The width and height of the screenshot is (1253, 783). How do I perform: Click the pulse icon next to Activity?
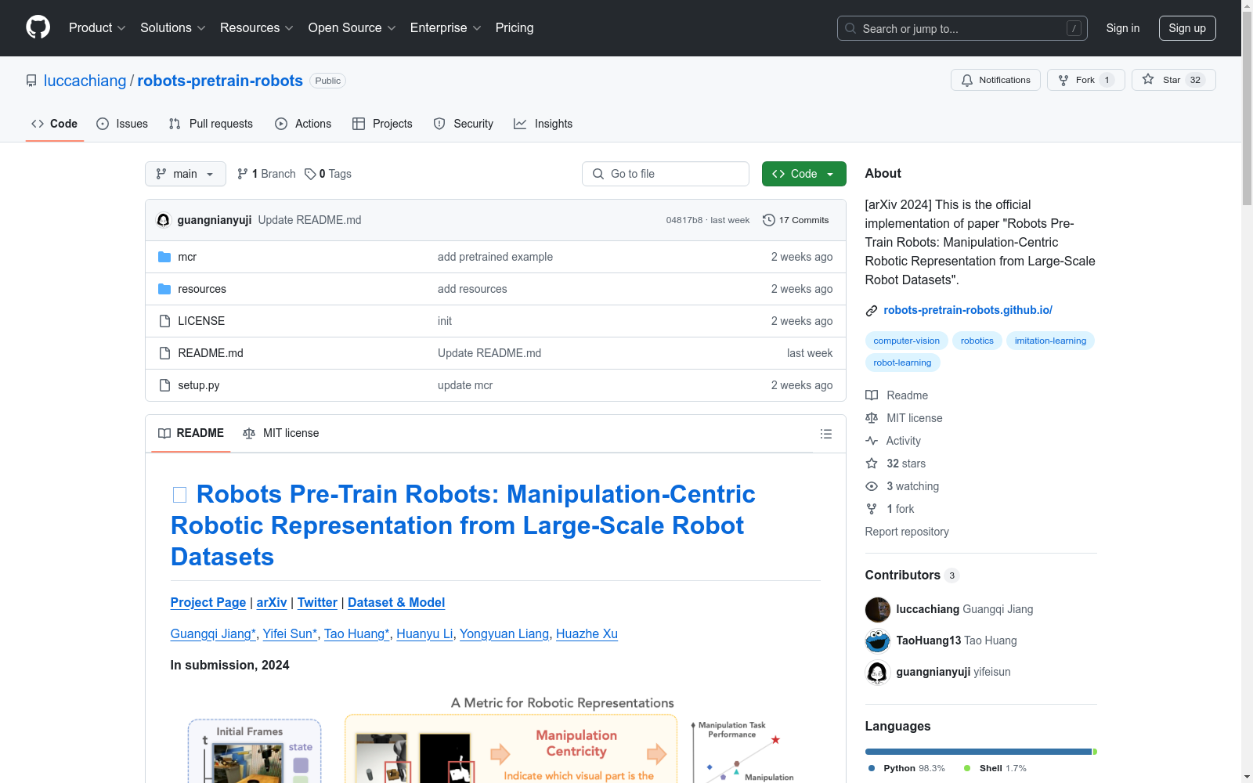click(x=872, y=441)
